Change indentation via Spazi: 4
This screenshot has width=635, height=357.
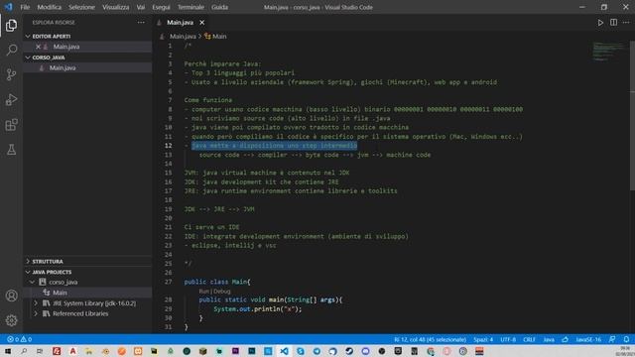(483, 339)
